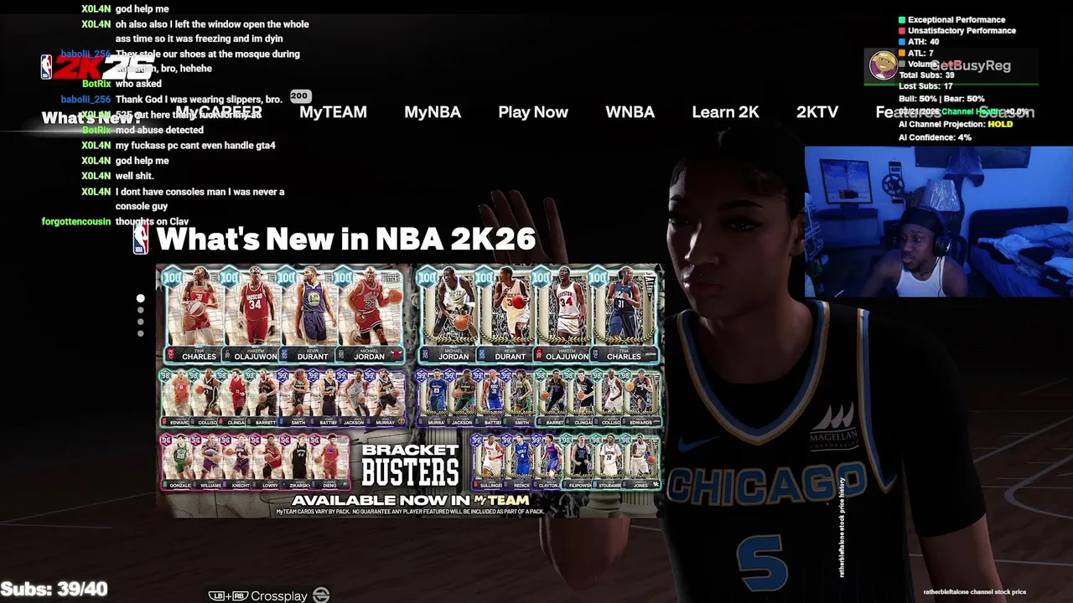Click ATH: 40 legend label

coord(923,42)
